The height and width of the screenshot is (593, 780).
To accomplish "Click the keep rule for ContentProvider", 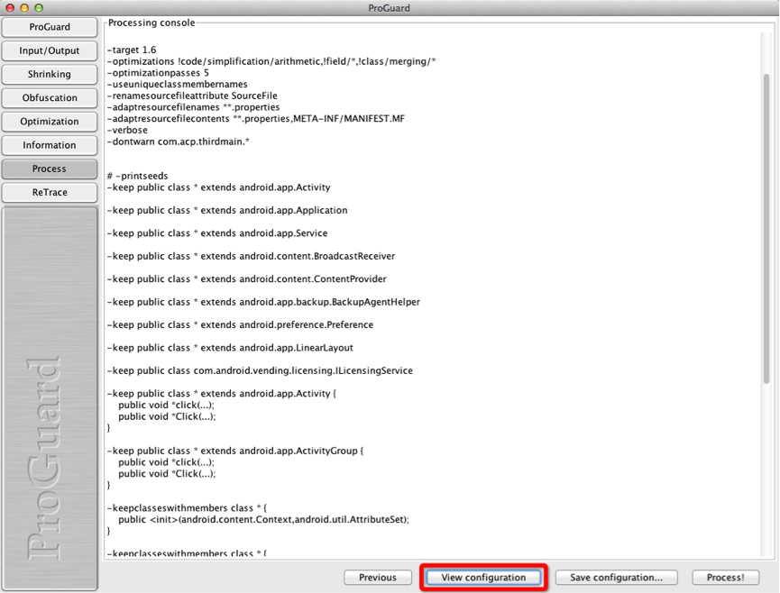I will [x=247, y=278].
